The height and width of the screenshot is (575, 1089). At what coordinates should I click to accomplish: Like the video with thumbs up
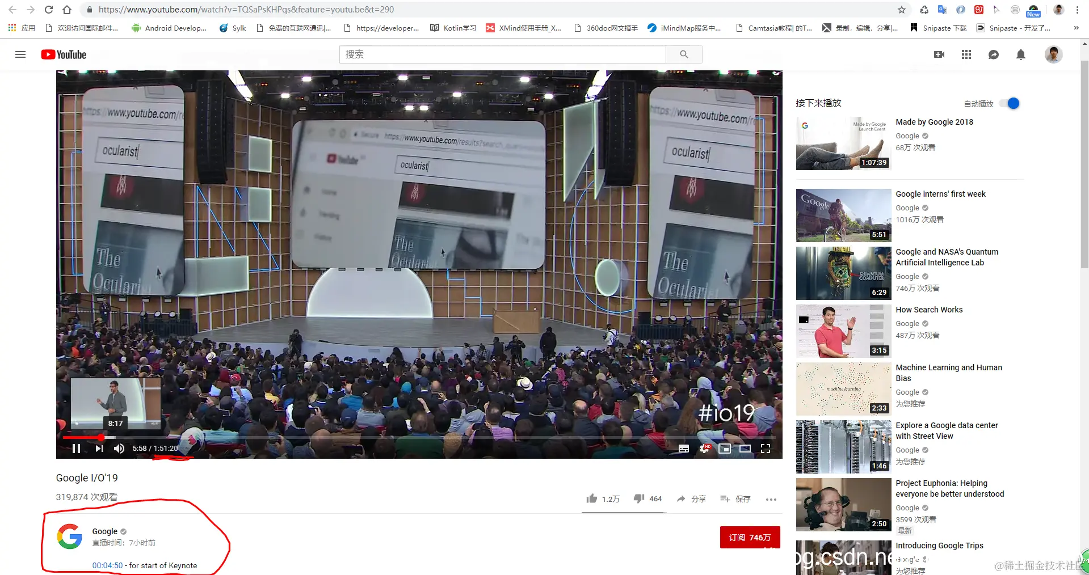pyautogui.click(x=603, y=498)
